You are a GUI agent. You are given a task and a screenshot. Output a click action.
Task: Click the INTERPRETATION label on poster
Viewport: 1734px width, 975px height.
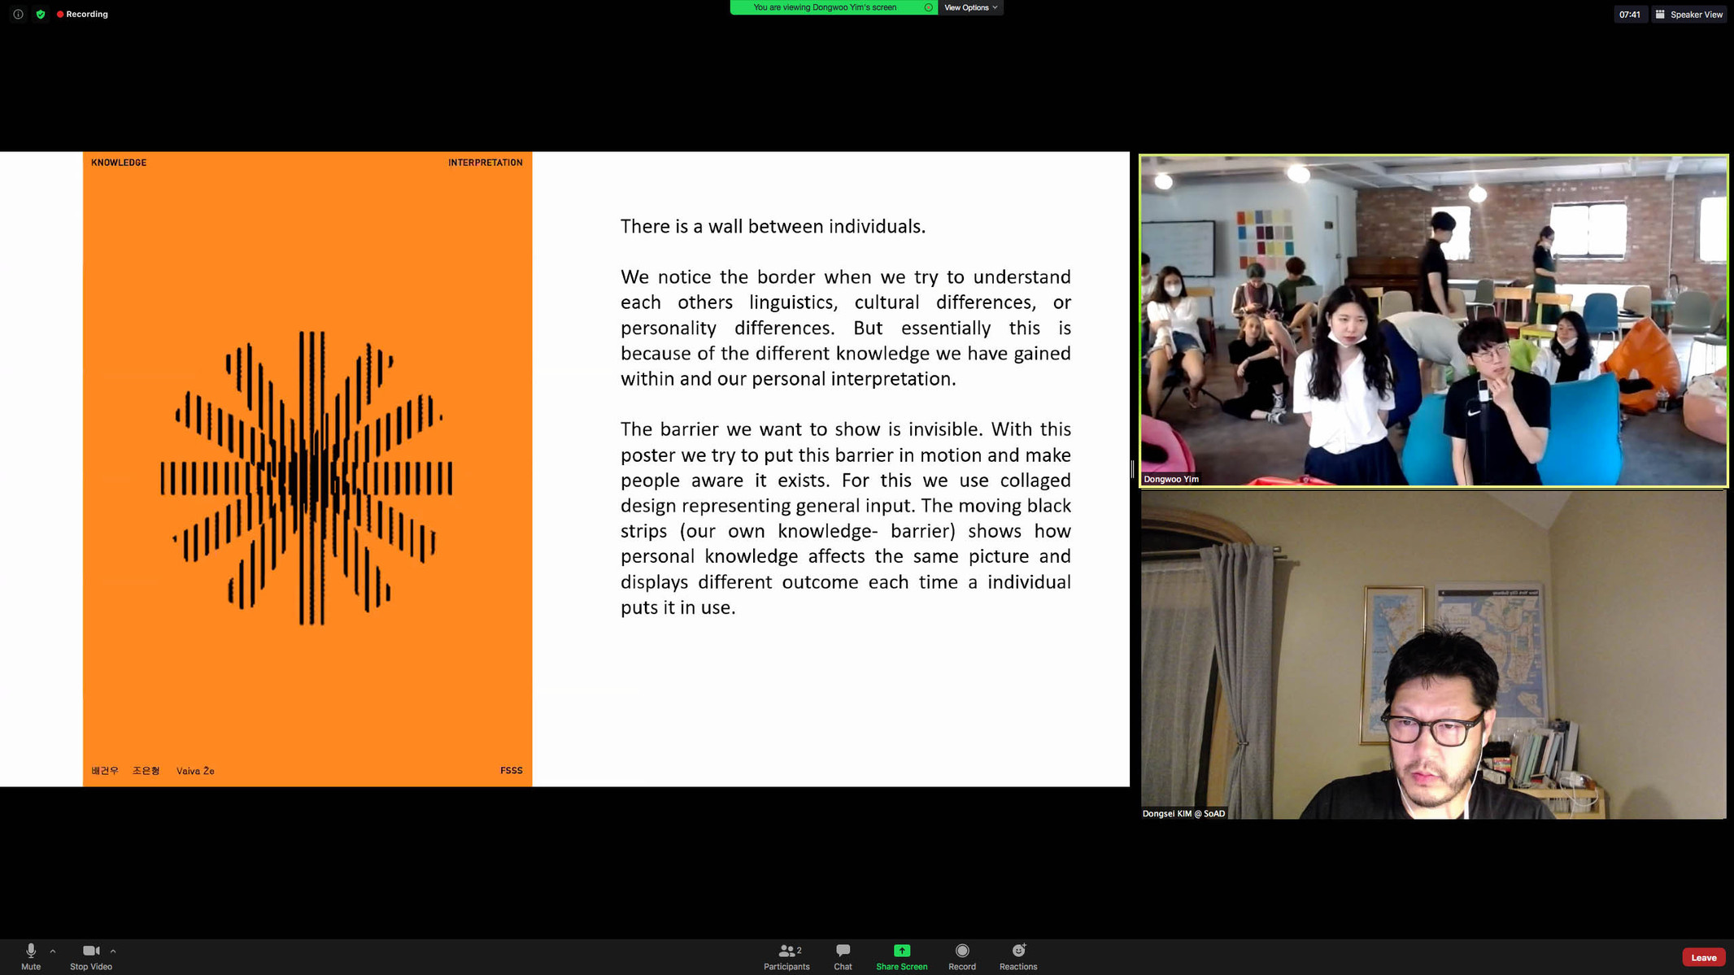486,163
